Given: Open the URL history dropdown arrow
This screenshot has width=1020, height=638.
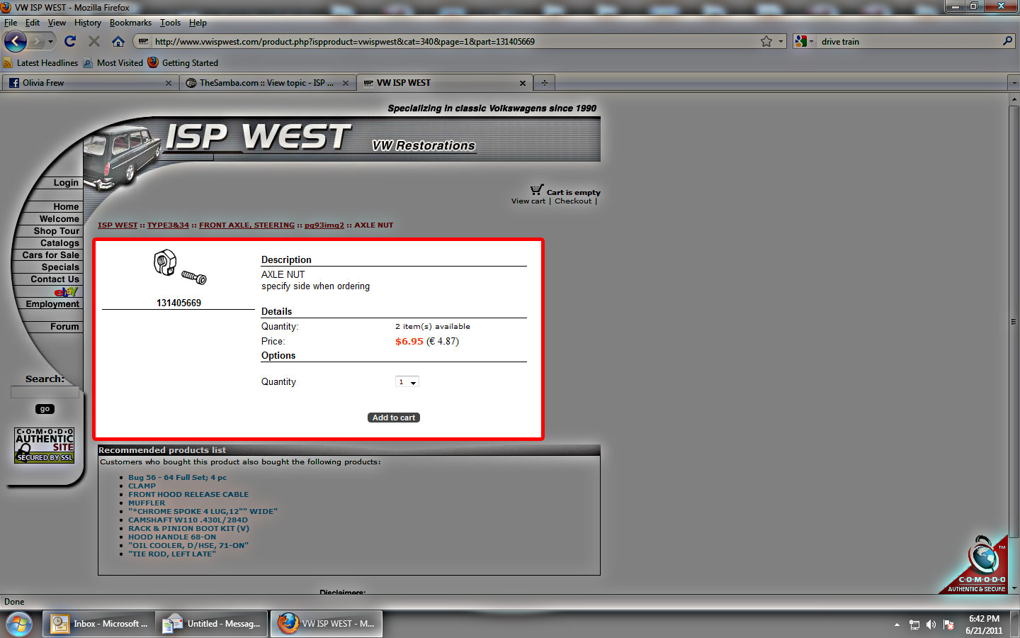Looking at the screenshot, I should tap(781, 42).
